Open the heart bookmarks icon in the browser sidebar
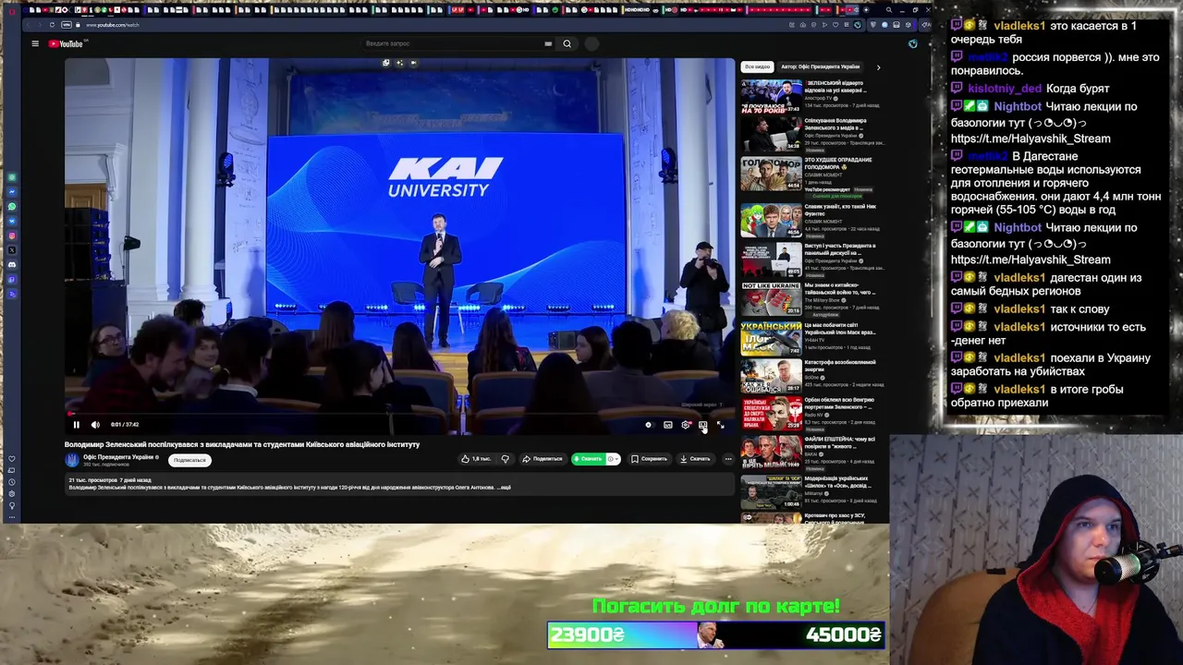Image resolution: width=1183 pixels, height=665 pixels. pos(12,459)
